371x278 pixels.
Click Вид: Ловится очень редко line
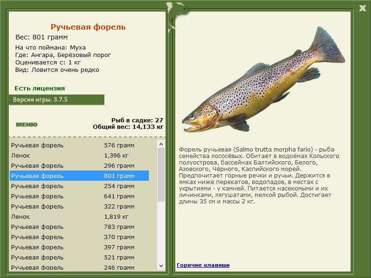tap(57, 70)
